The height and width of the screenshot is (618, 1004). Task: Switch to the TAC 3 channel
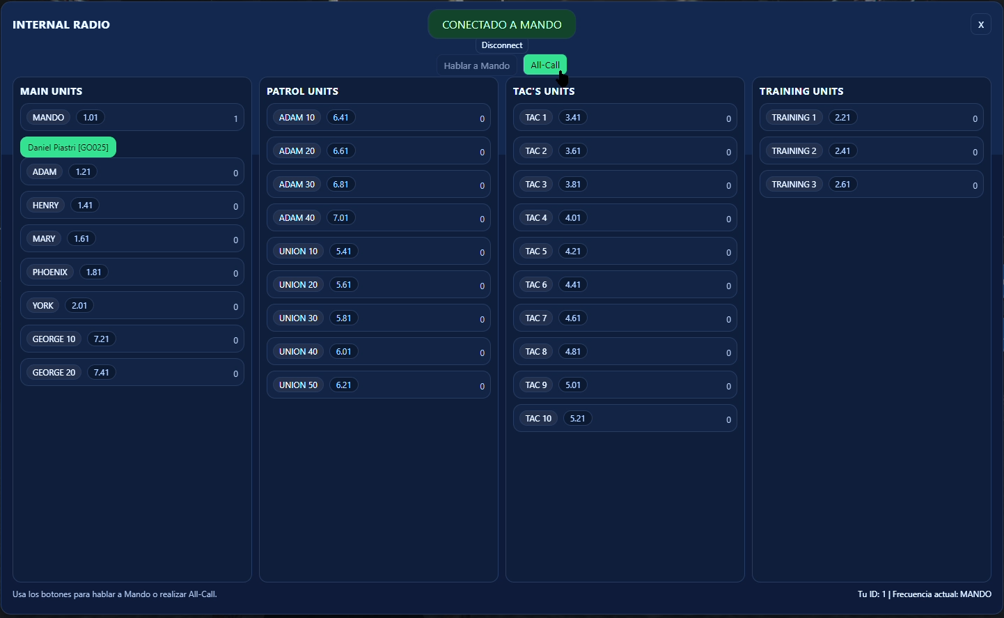625,185
